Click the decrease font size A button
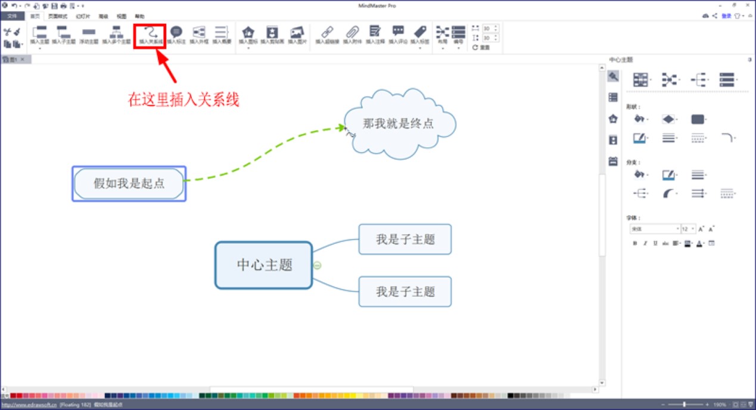The height and width of the screenshot is (410, 756). click(x=711, y=229)
